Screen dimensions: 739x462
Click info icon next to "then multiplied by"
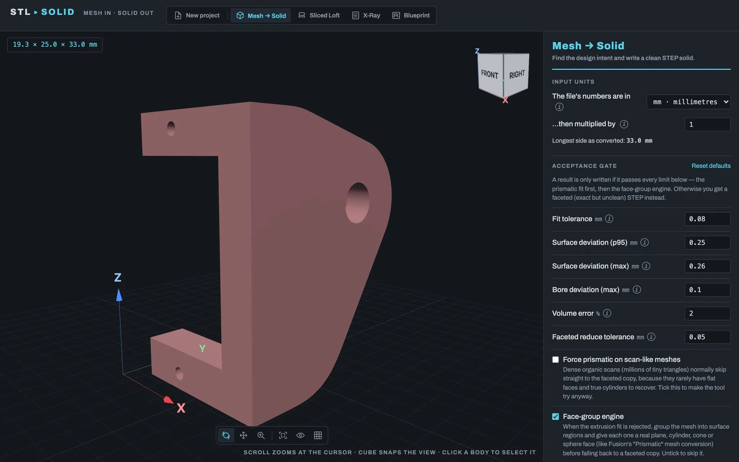click(624, 124)
